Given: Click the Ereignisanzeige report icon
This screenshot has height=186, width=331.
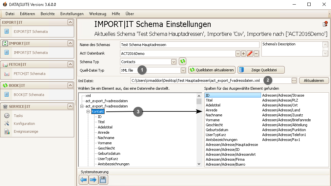Looking at the screenshot, I should tap(7, 131).
